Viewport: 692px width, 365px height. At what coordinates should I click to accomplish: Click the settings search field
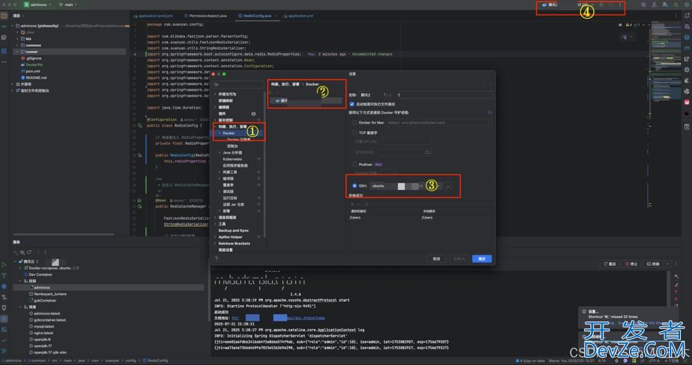238,84
